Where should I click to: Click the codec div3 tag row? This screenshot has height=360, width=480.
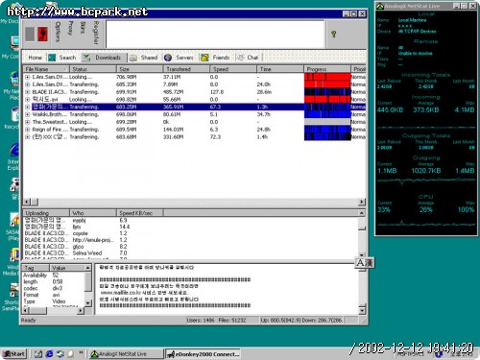54,288
